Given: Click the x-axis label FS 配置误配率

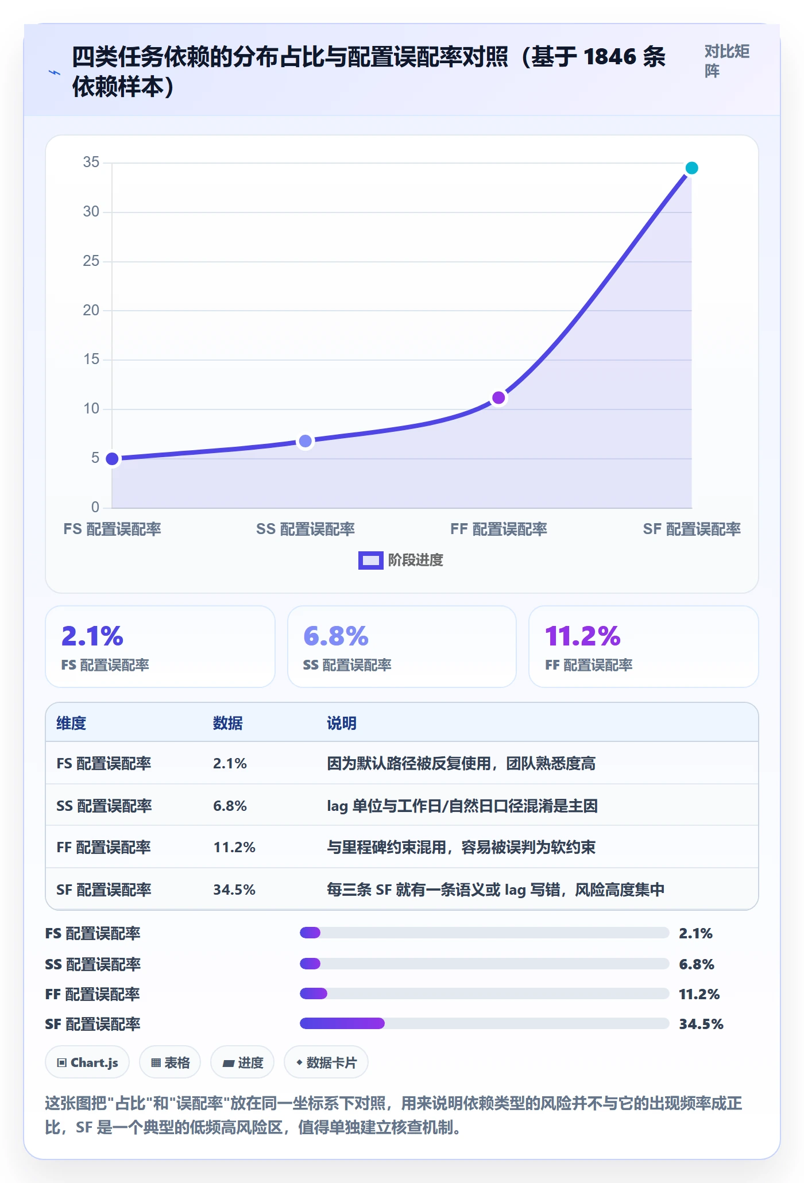Looking at the screenshot, I should [113, 529].
